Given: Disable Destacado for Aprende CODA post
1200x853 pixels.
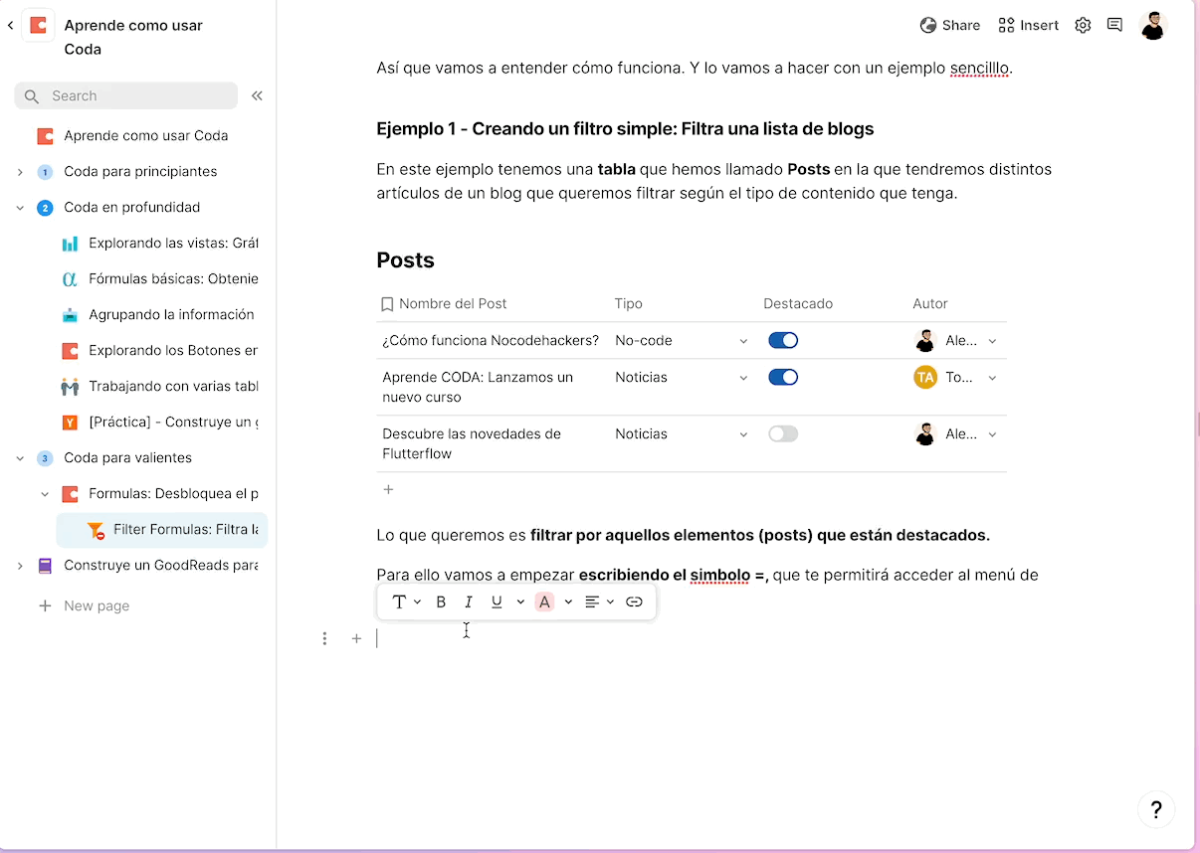Looking at the screenshot, I should (783, 377).
